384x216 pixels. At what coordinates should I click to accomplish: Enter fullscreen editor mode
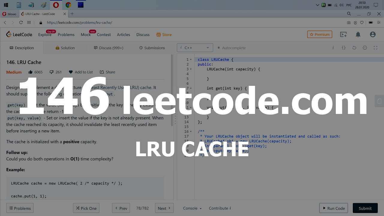375,48
